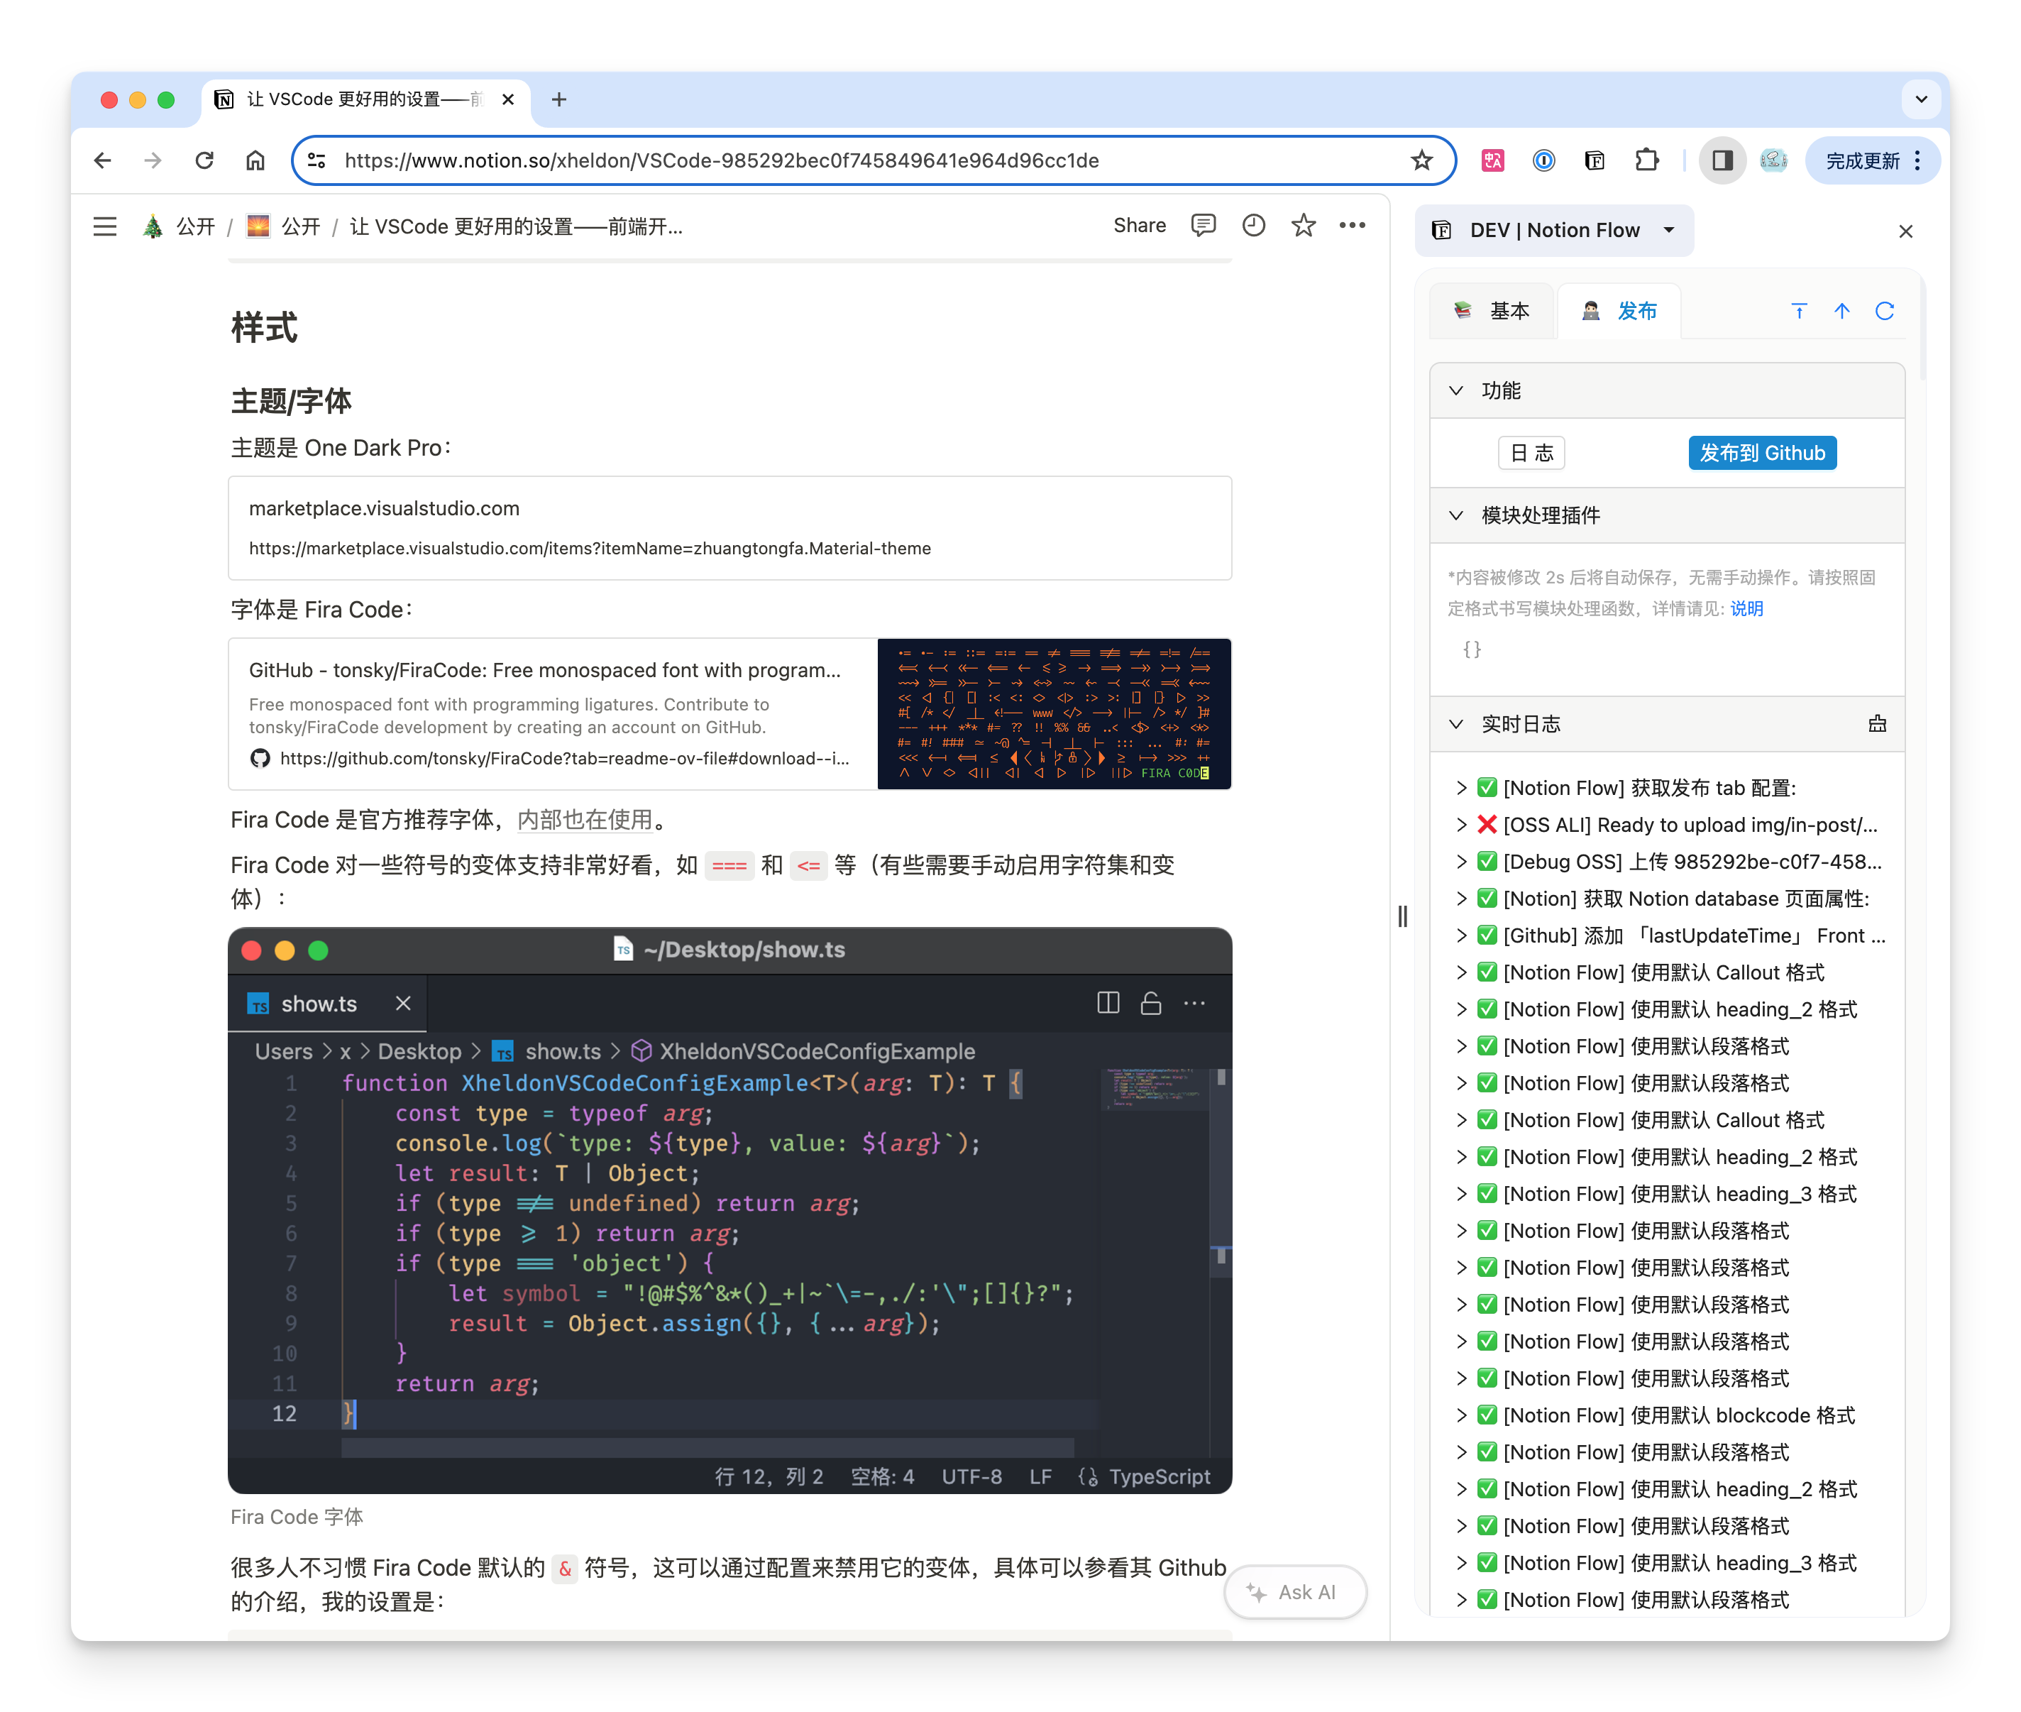Click the Fira Code 字体 image caption
This screenshot has width=2021, height=1712.
pyautogui.click(x=297, y=1517)
